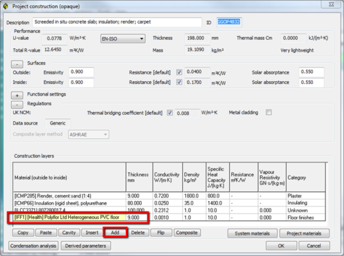Open the EN-ISO method dropdown
This screenshot has height=256, width=344.
pyautogui.click(x=123, y=39)
